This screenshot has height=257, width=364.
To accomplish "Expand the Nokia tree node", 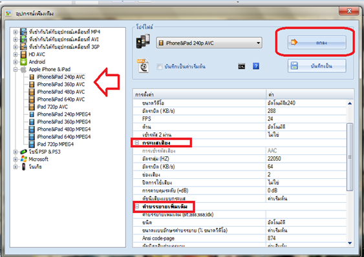I will (16, 167).
